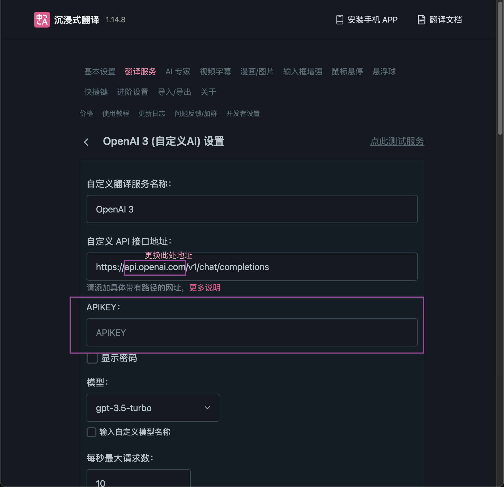
Task: Click the 沉浸式翻译 app logo icon
Action: tap(42, 20)
